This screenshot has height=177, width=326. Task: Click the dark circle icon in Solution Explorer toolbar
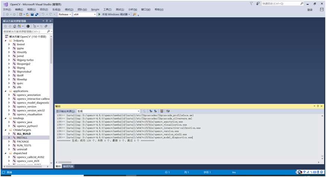click(x=28, y=26)
